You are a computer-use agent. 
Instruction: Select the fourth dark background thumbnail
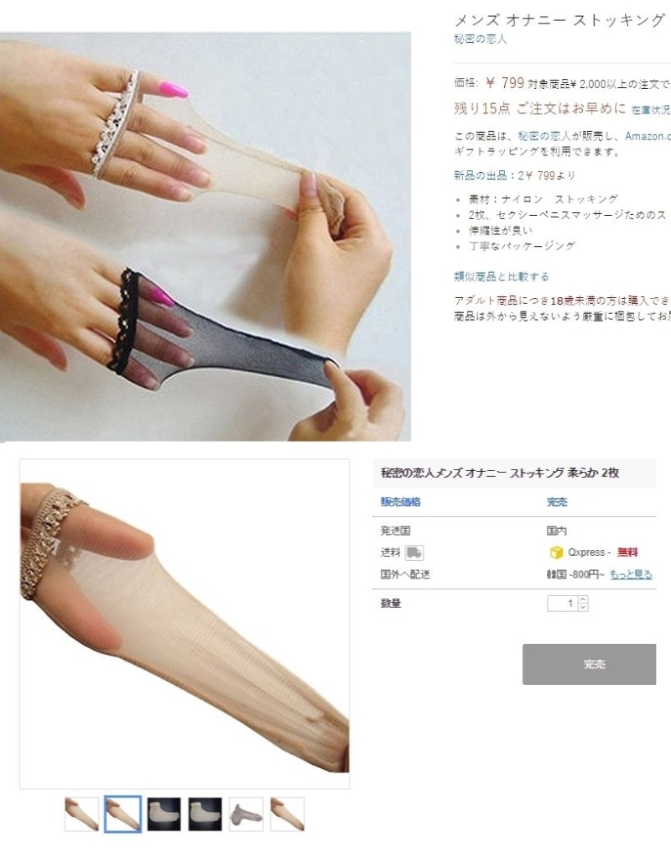tap(205, 814)
